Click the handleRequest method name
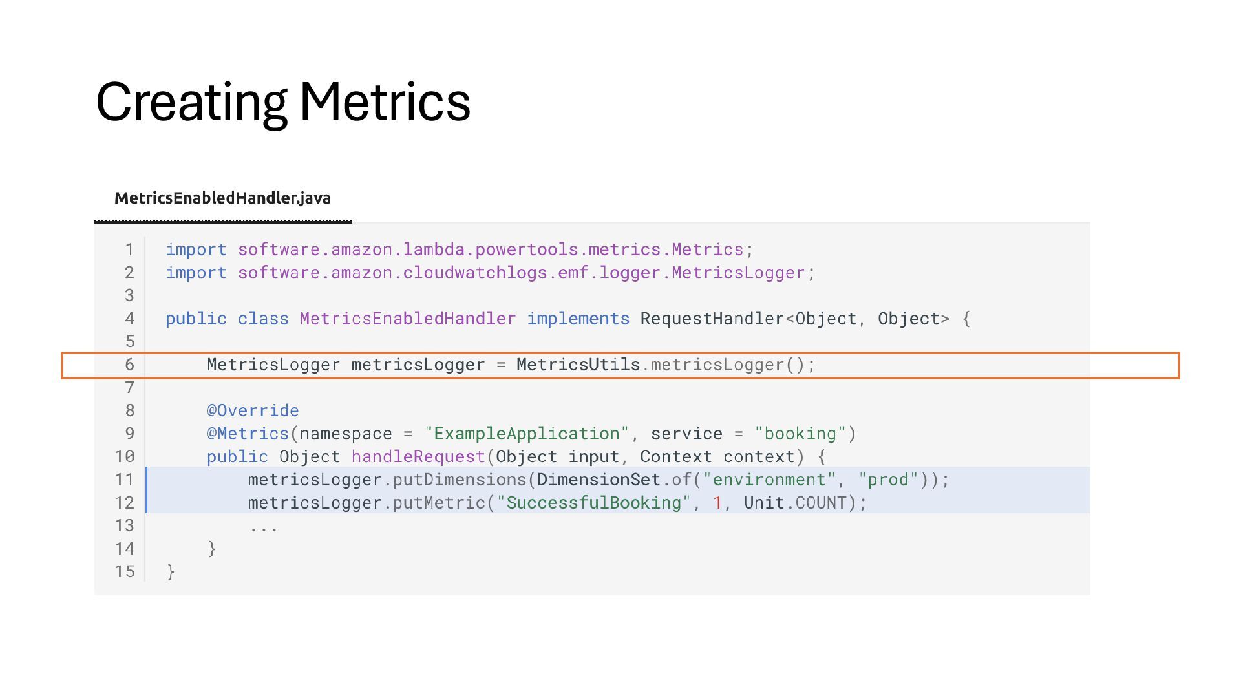 pyautogui.click(x=418, y=457)
